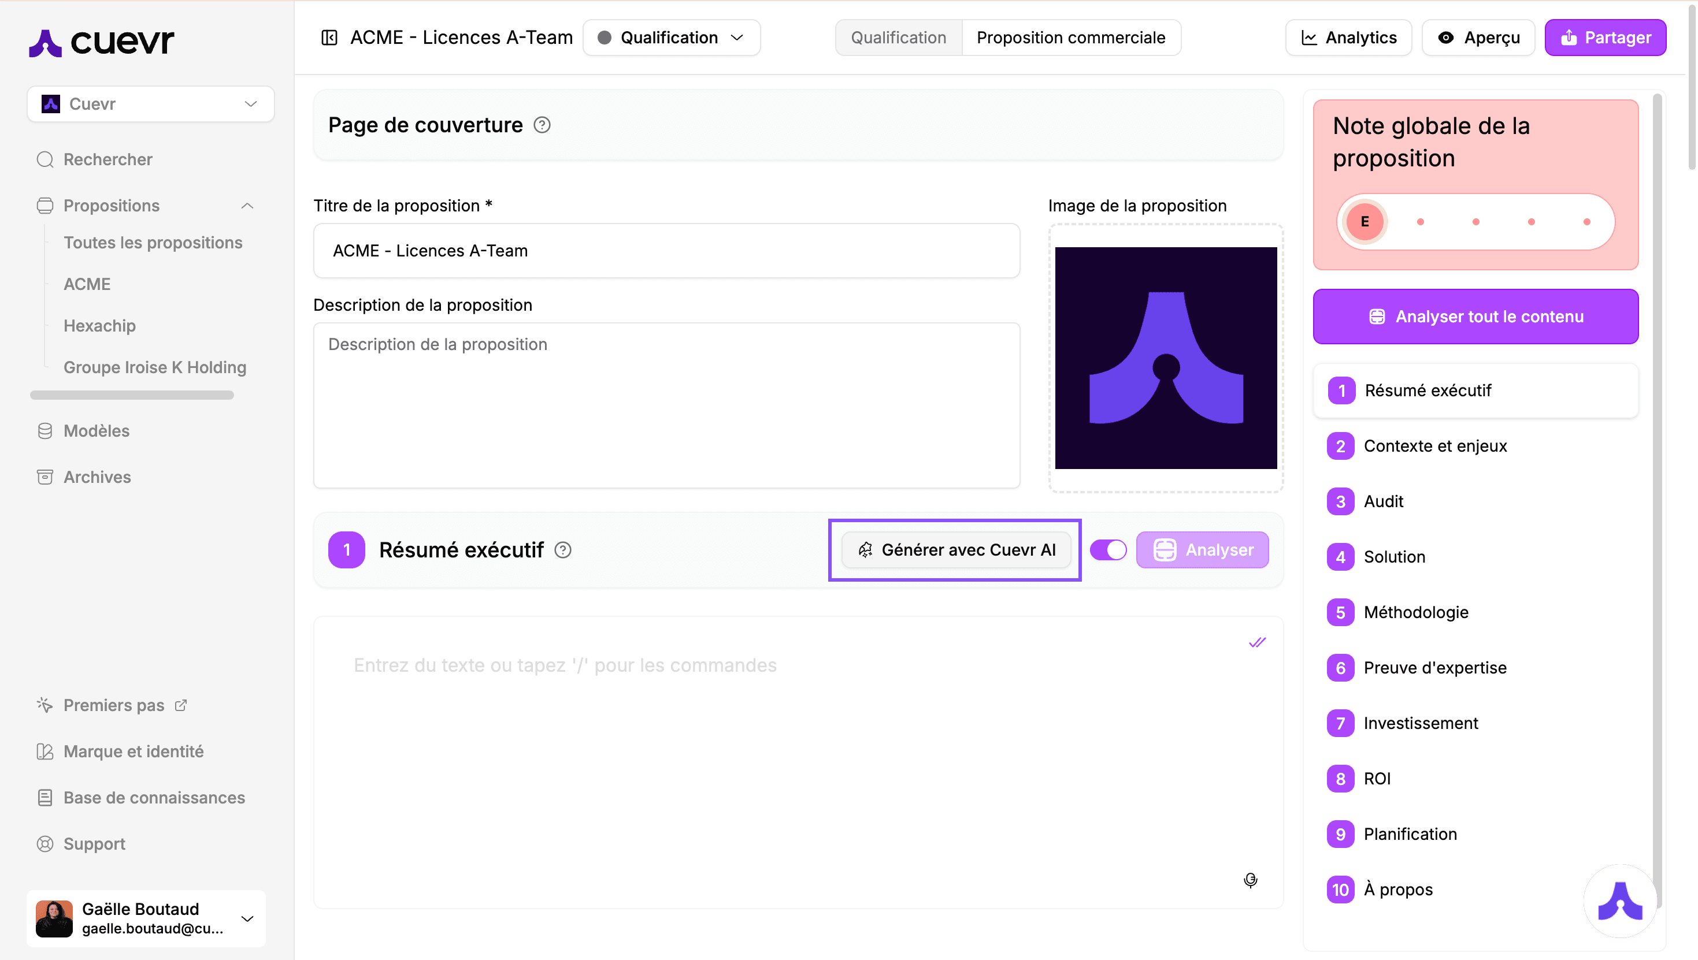Click the help icon beside Résumé exécutif
The image size is (1698, 960).
pyautogui.click(x=563, y=550)
